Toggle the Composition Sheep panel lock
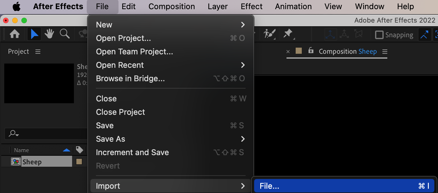This screenshot has height=193, width=438. pos(311,51)
